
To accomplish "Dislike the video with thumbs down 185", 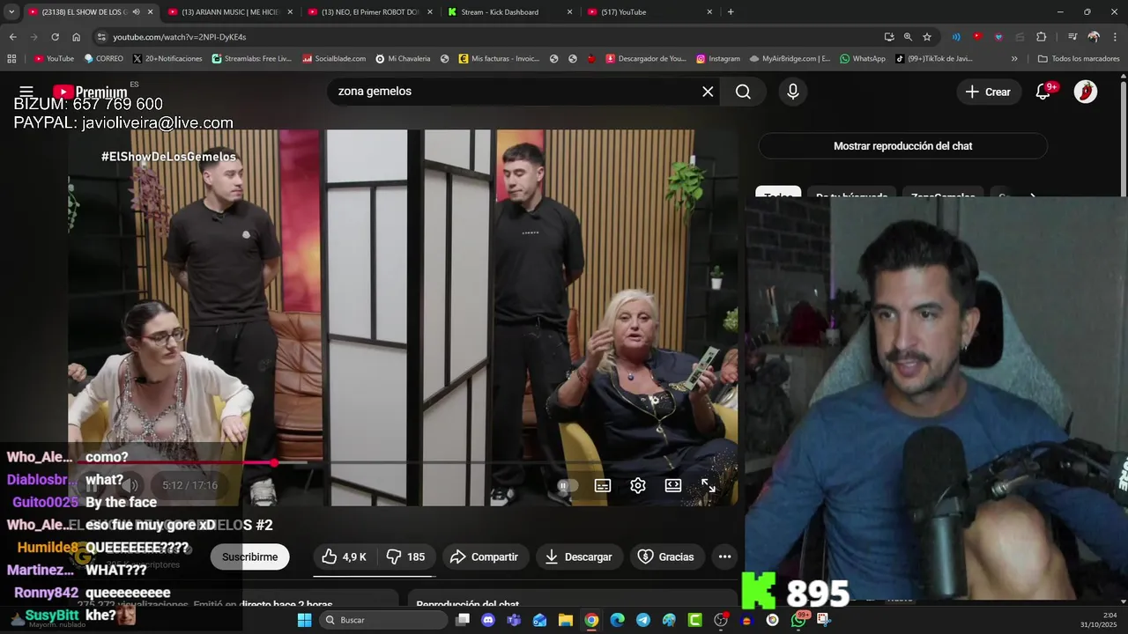I will (x=406, y=557).
